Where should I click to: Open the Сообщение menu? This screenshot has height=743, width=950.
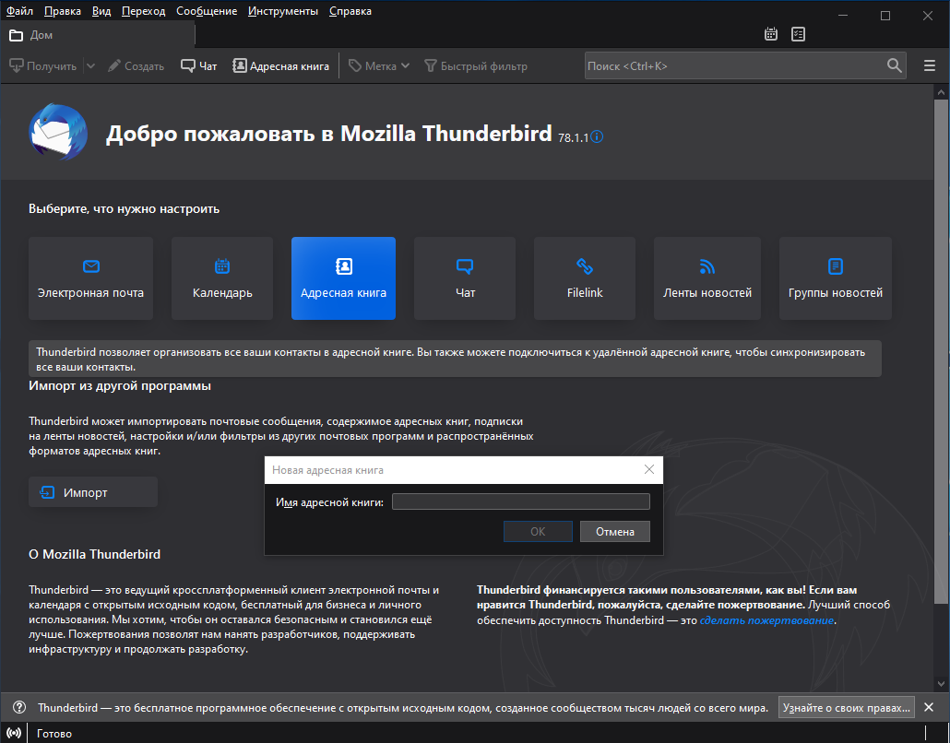pos(207,11)
